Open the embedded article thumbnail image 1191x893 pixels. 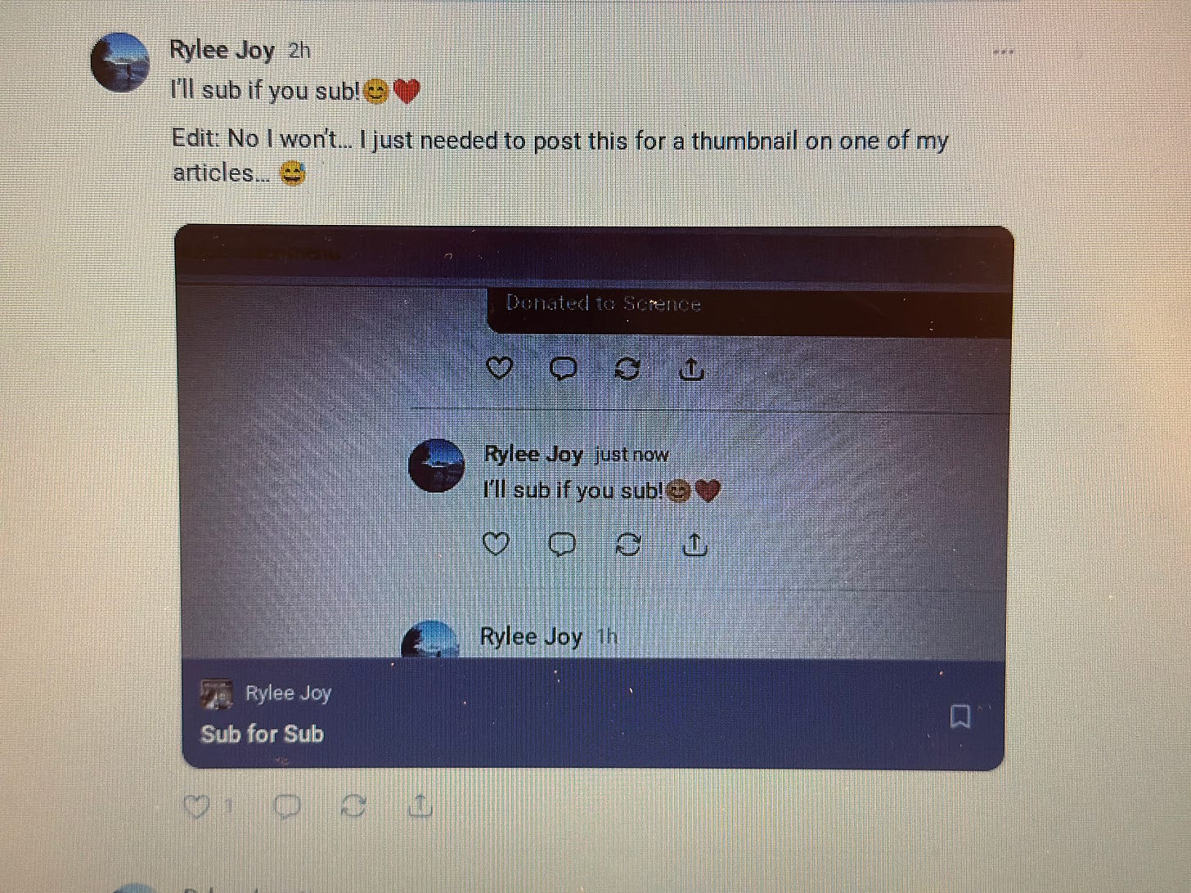coord(595,442)
